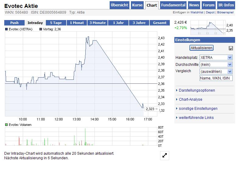Select the 1 Monat time range

[77, 23]
